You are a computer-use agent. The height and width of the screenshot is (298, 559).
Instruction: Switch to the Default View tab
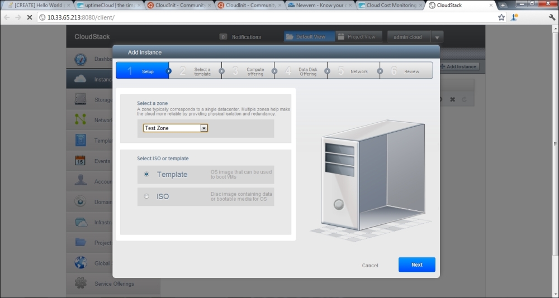coord(309,37)
